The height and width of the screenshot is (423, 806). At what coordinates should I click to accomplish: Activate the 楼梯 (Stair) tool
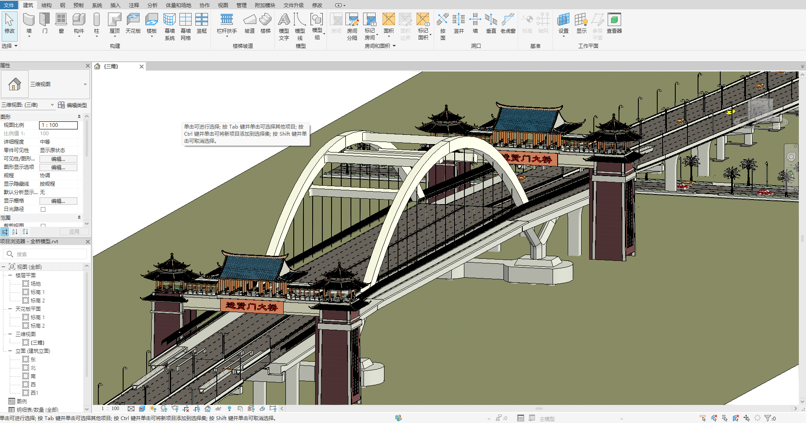coord(265,23)
